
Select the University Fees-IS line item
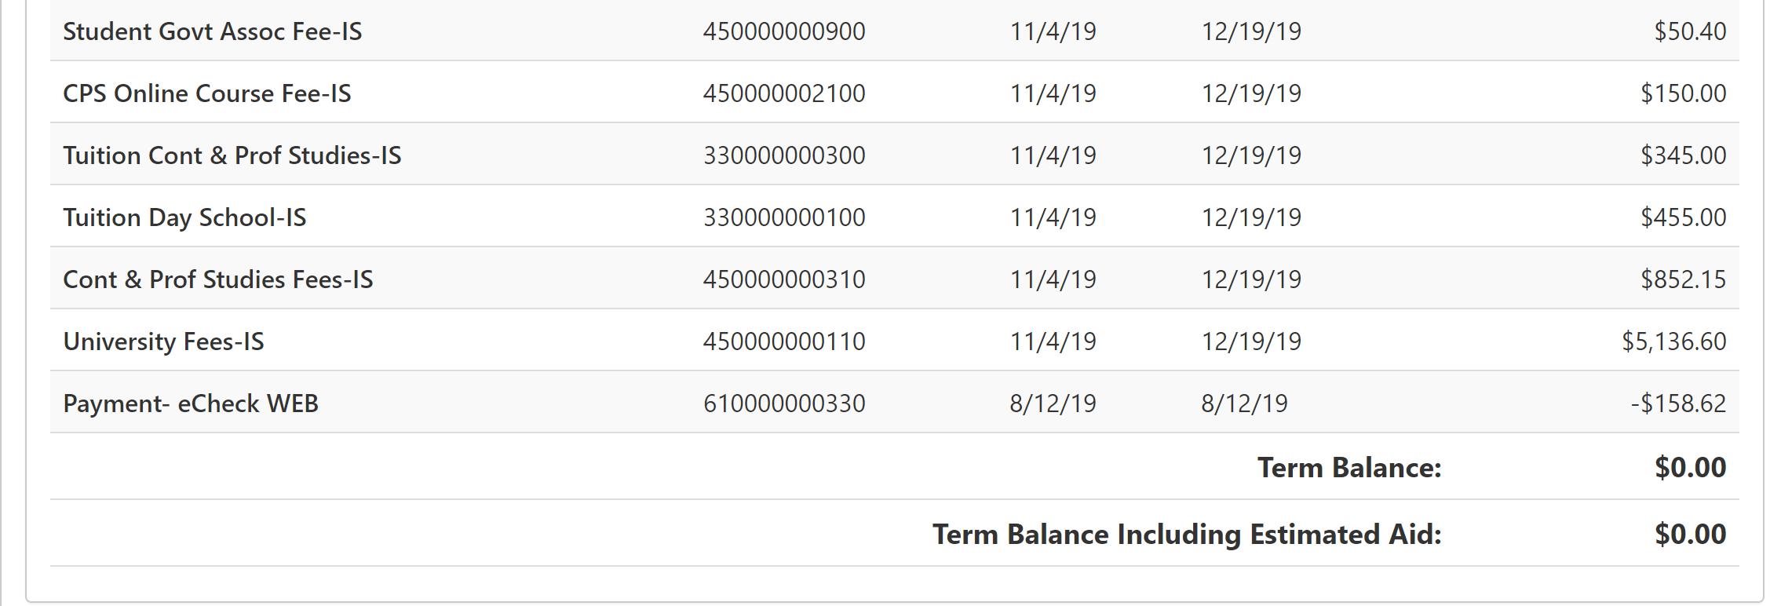pyautogui.click(x=163, y=341)
